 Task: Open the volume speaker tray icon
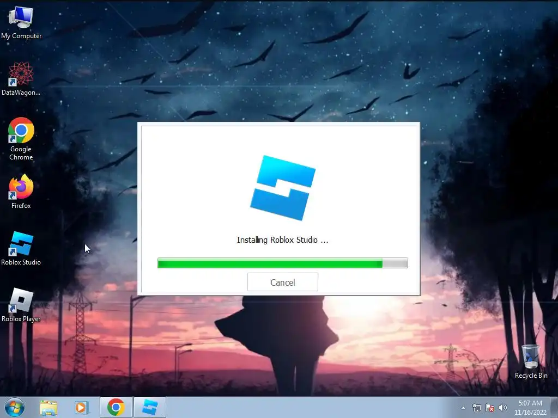click(503, 408)
